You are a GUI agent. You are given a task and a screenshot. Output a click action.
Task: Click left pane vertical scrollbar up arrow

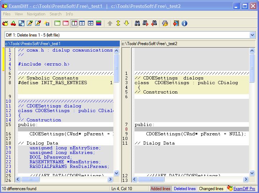[x=117, y=50]
